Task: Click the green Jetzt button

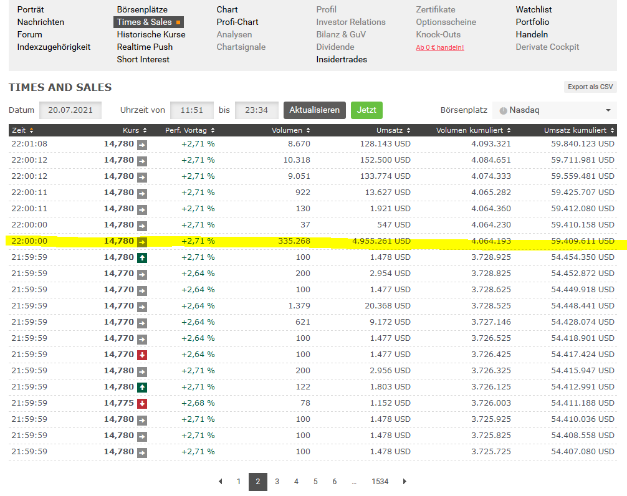Action: pyautogui.click(x=366, y=110)
